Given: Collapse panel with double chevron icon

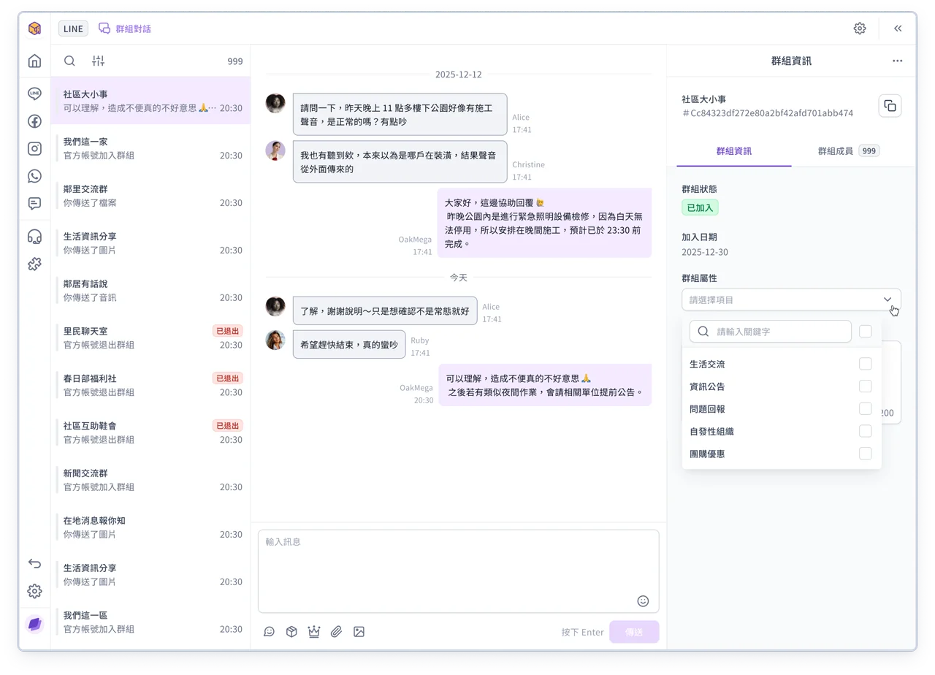Looking at the screenshot, I should click(x=898, y=28).
